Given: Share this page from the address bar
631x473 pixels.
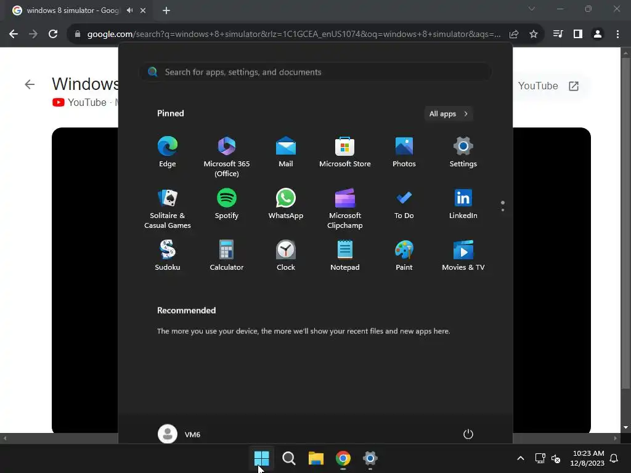Looking at the screenshot, I should tap(514, 34).
